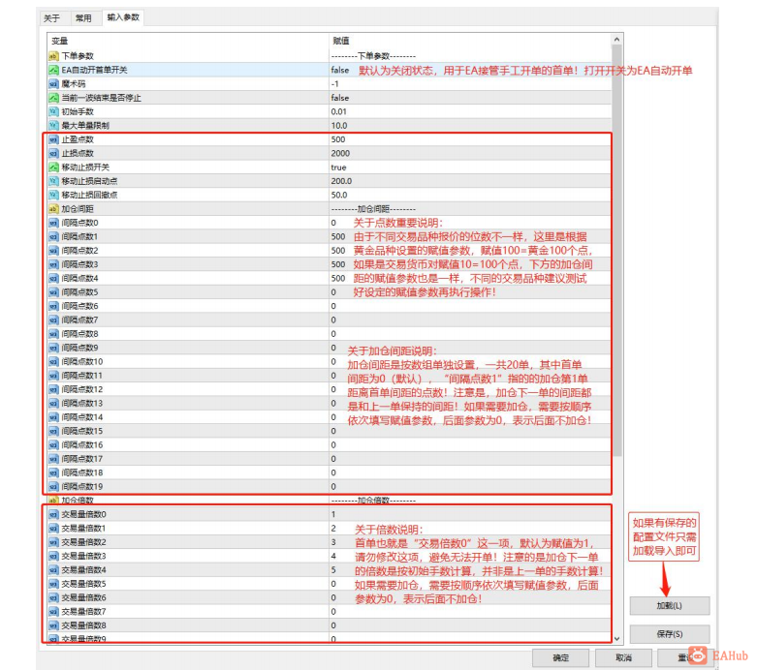Click the 下单参数 string icon
The width and height of the screenshot is (757, 670).
click(53, 56)
